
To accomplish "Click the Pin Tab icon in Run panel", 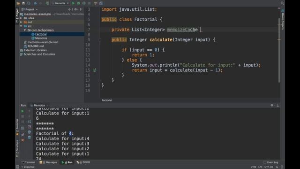I will pos(22,135).
